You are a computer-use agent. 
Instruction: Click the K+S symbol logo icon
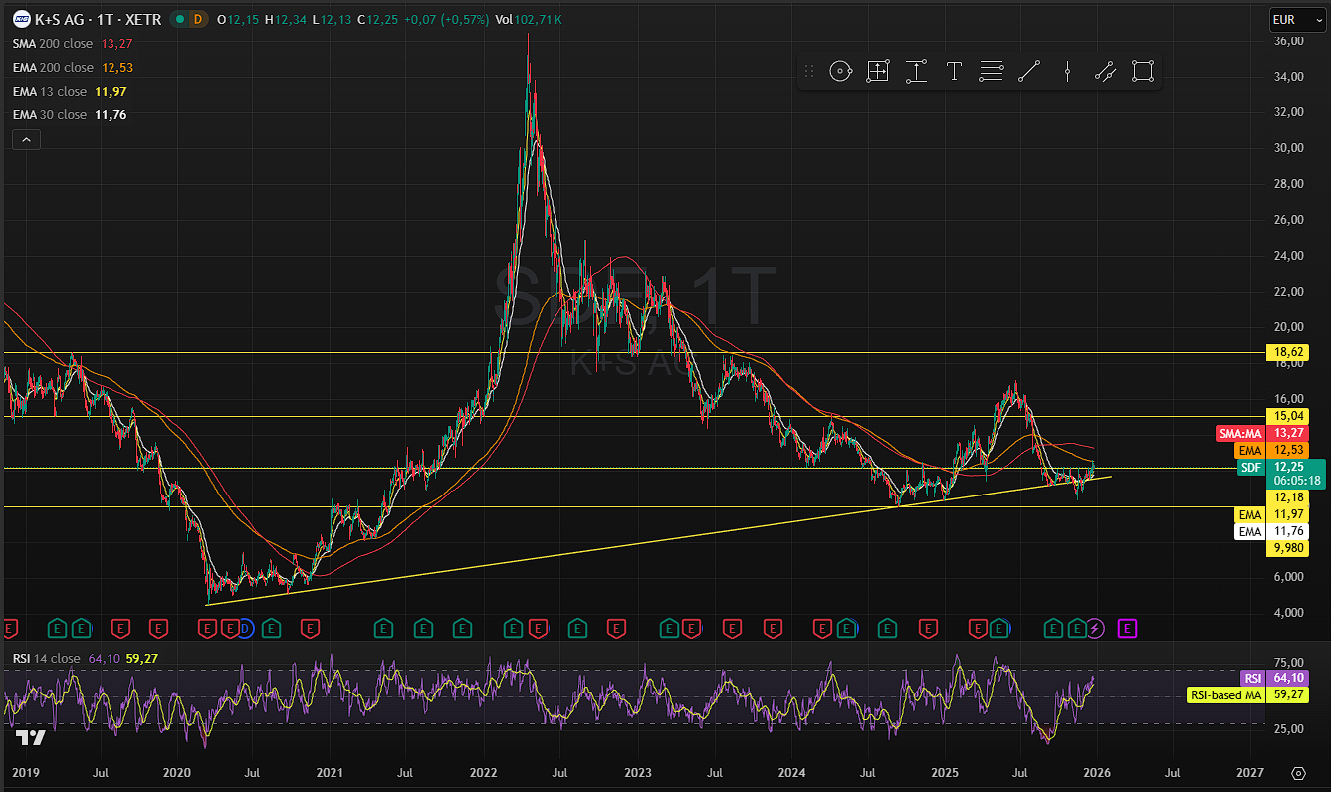(20, 19)
